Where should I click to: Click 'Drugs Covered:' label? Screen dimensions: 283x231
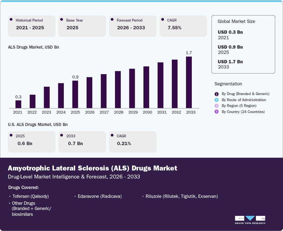click(x=23, y=188)
